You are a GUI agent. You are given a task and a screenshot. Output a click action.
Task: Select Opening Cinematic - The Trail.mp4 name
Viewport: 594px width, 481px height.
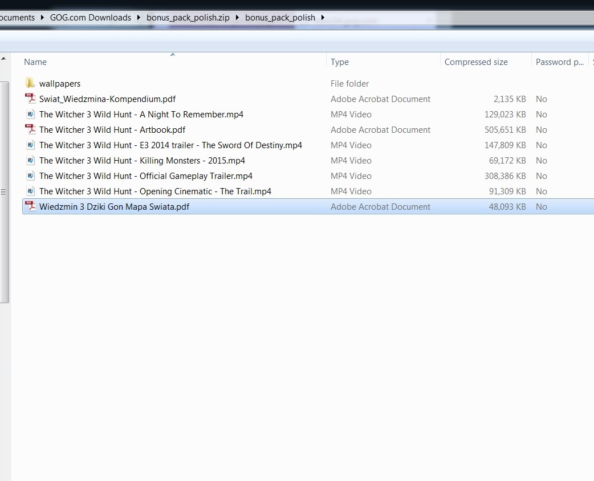coord(155,191)
